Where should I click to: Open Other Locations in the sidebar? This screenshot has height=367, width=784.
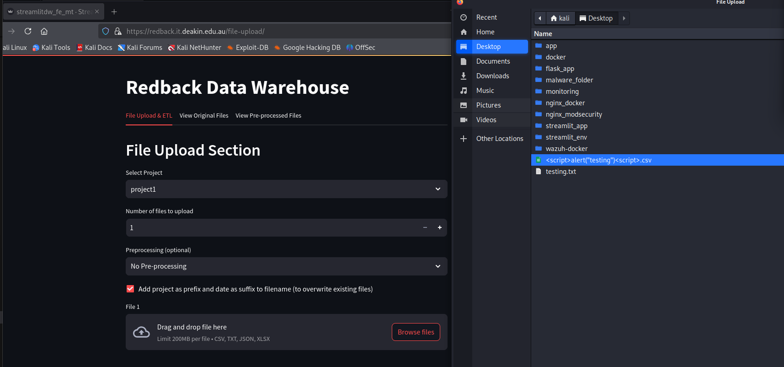[x=499, y=139]
